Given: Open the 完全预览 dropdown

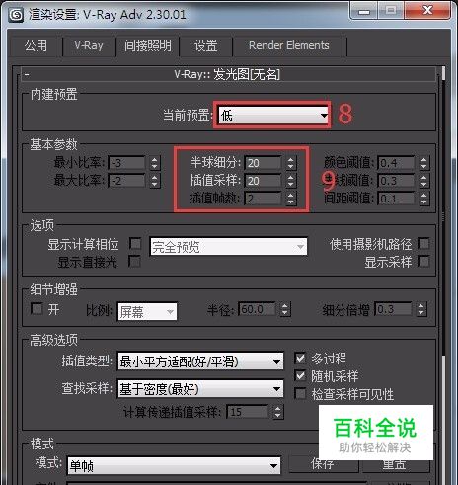Looking at the screenshot, I should 229,247.
